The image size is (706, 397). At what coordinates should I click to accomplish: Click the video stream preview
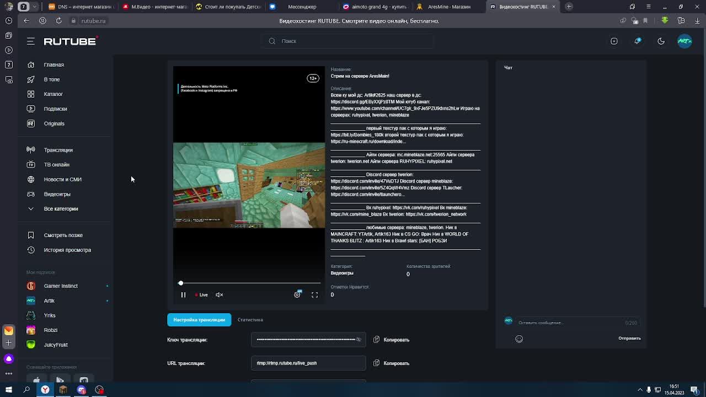249,185
